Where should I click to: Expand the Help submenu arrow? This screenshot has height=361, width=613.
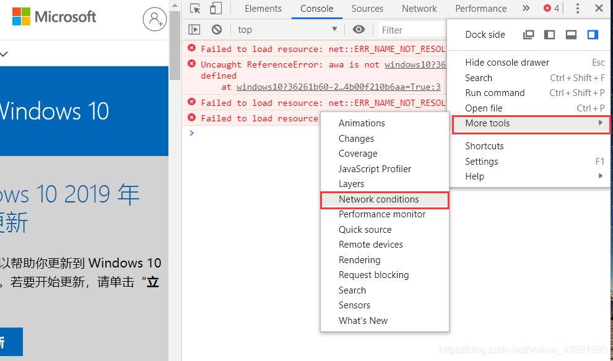coord(601,176)
